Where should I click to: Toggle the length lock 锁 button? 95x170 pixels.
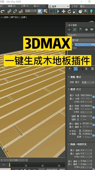coord(94,97)
